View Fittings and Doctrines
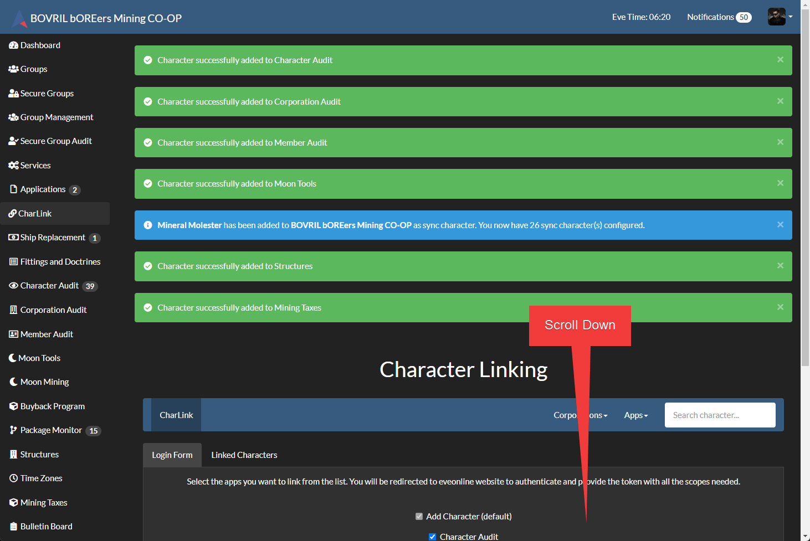Viewport: 810px width, 541px height. pos(60,261)
